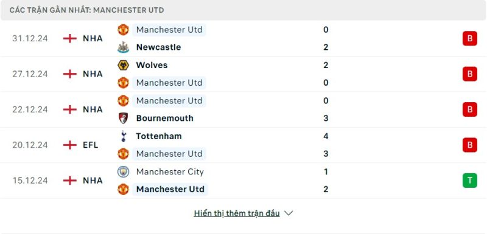
Task: Click the EFL competition label
Action: coord(90,145)
